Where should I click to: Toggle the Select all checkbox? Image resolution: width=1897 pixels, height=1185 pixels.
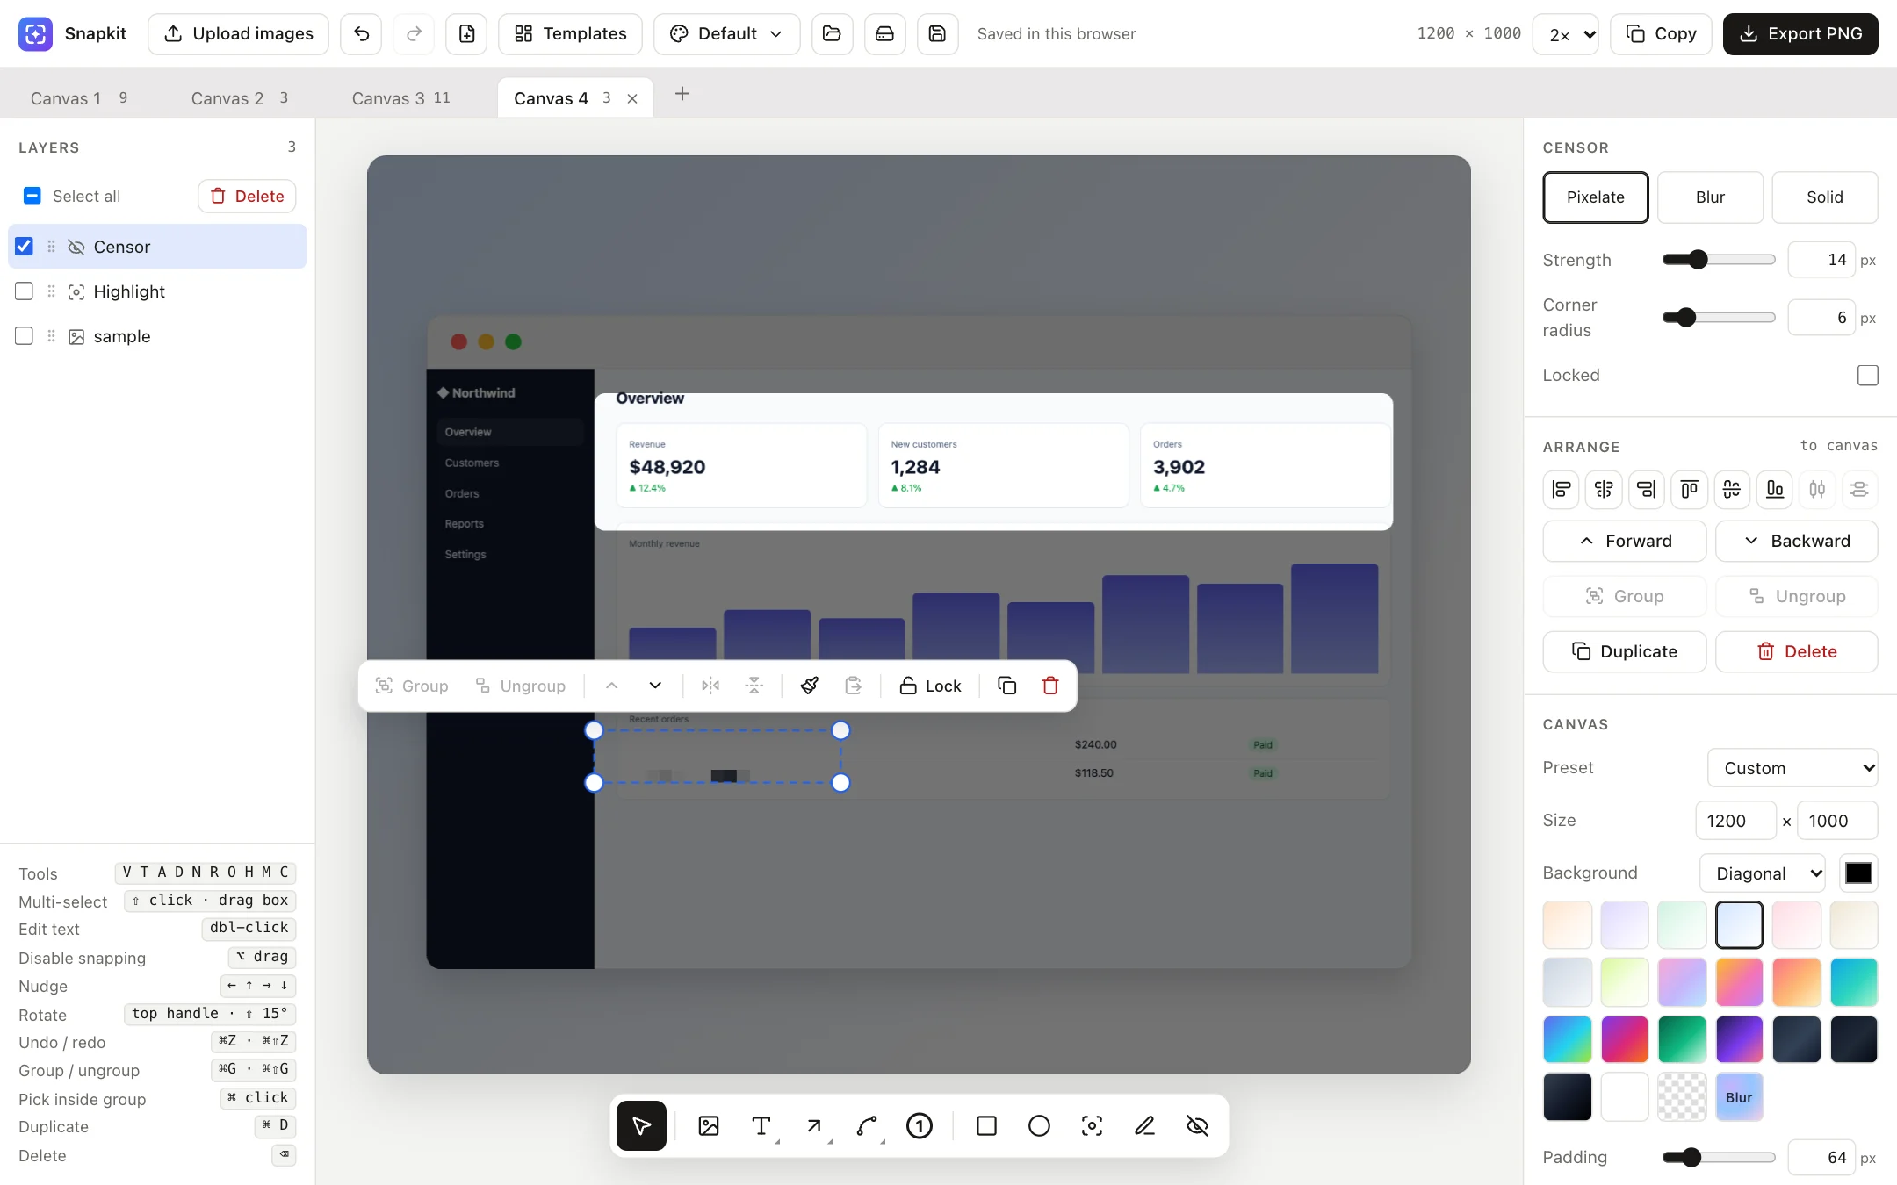[x=32, y=196]
